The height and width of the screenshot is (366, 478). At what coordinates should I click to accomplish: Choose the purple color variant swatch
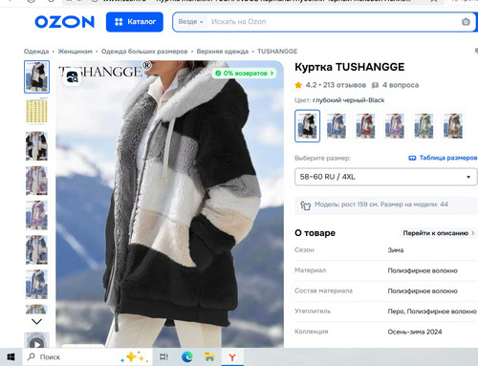(395, 126)
